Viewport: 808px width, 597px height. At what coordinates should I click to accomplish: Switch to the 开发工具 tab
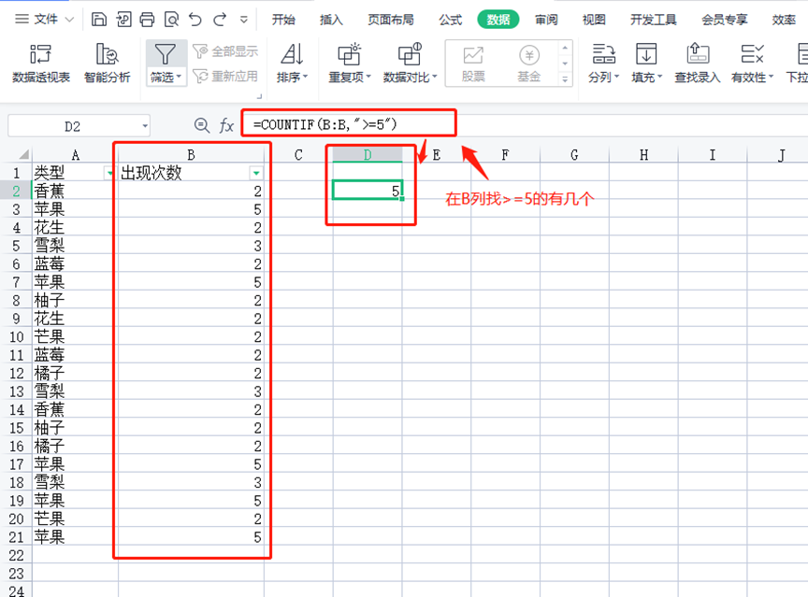[x=654, y=20]
